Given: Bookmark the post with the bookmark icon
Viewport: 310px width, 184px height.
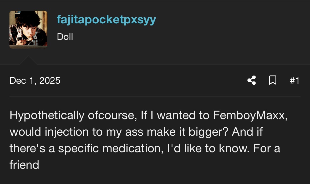Looking at the screenshot, I should tap(273, 80).
